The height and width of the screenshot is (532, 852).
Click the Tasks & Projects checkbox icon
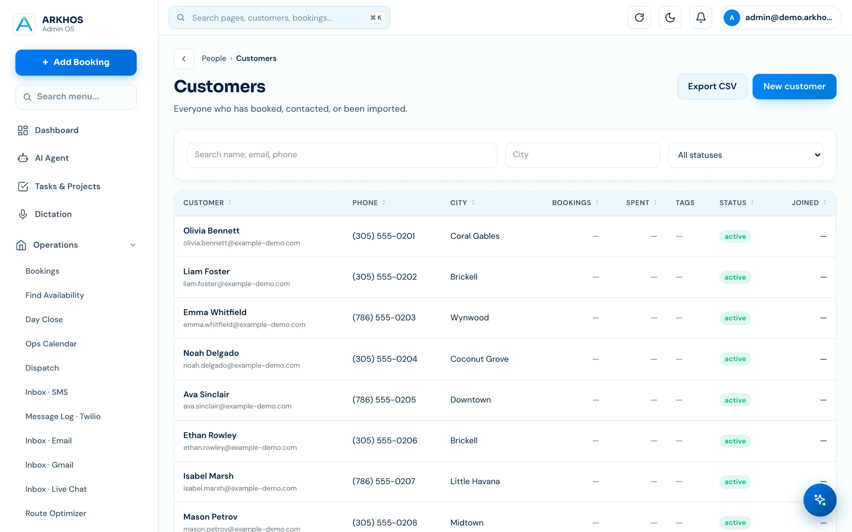point(23,186)
